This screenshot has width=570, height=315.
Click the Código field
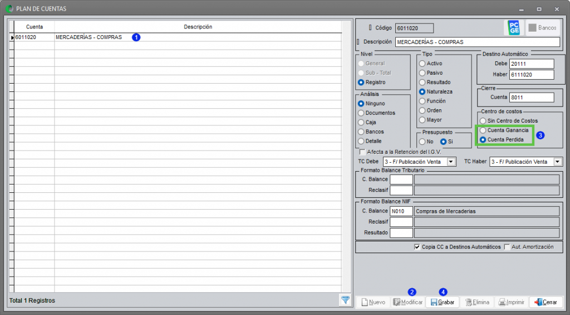(x=414, y=28)
